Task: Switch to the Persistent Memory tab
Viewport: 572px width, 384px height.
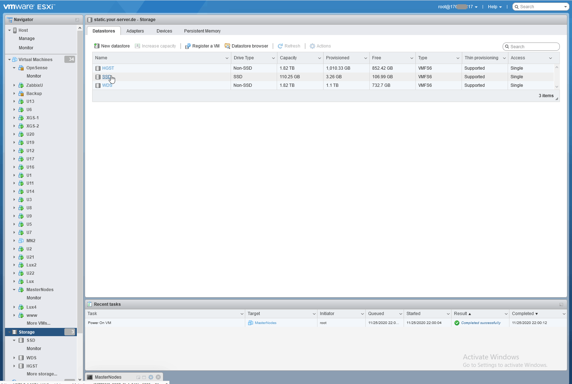Action: (x=202, y=31)
